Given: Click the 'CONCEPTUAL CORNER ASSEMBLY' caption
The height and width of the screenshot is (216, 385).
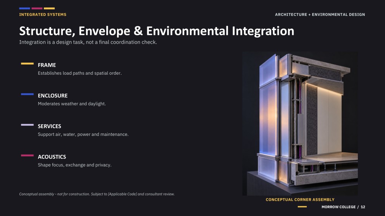Looking at the screenshot, I should [300, 200].
